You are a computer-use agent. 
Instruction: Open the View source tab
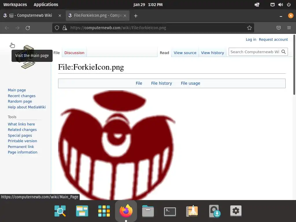pos(185,53)
